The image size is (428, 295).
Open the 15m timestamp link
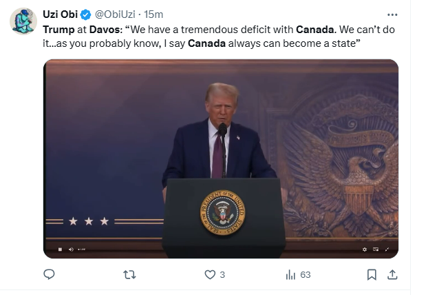coord(153,14)
